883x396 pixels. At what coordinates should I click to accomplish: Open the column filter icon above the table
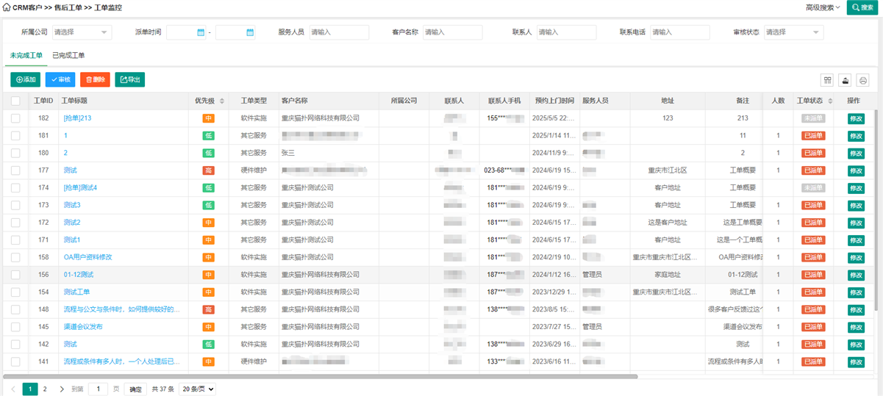pyautogui.click(x=827, y=80)
